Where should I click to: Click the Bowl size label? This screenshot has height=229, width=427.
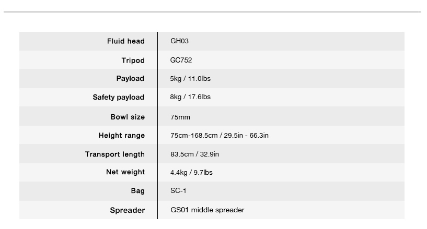(128, 117)
